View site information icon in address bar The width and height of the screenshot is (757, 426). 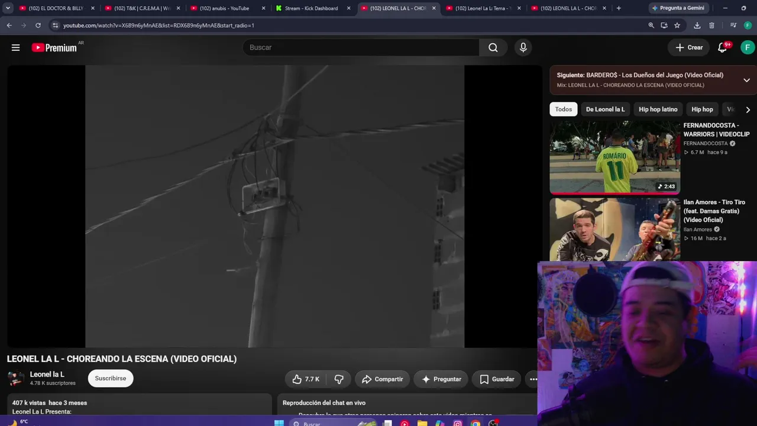pyautogui.click(x=55, y=25)
